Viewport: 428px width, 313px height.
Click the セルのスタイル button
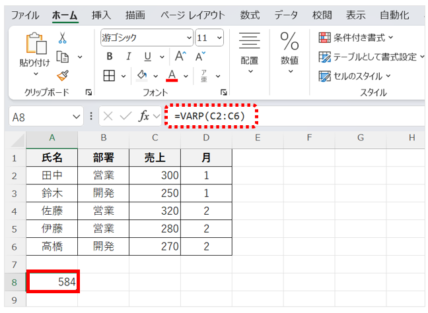(x=355, y=76)
